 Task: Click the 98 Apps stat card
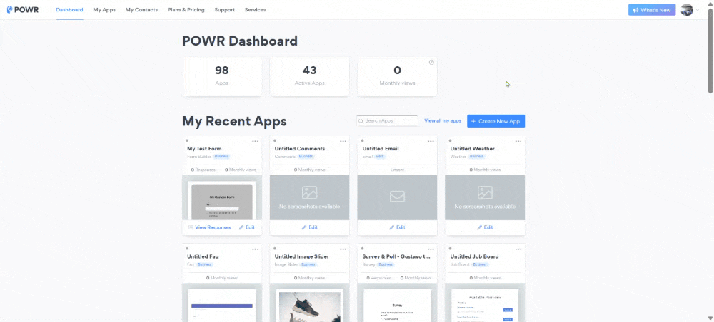coord(222,76)
